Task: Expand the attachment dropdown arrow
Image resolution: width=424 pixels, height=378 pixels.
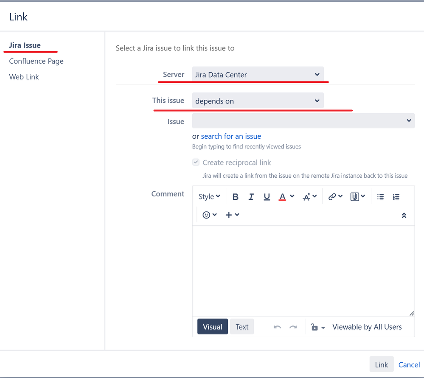Action: pyautogui.click(x=363, y=196)
